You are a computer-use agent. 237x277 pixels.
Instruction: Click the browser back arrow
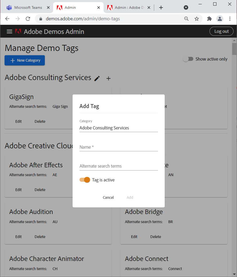point(7,19)
